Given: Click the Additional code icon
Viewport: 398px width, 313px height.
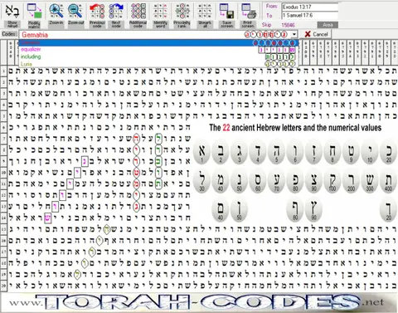Looking at the screenshot, I should click(x=138, y=11).
